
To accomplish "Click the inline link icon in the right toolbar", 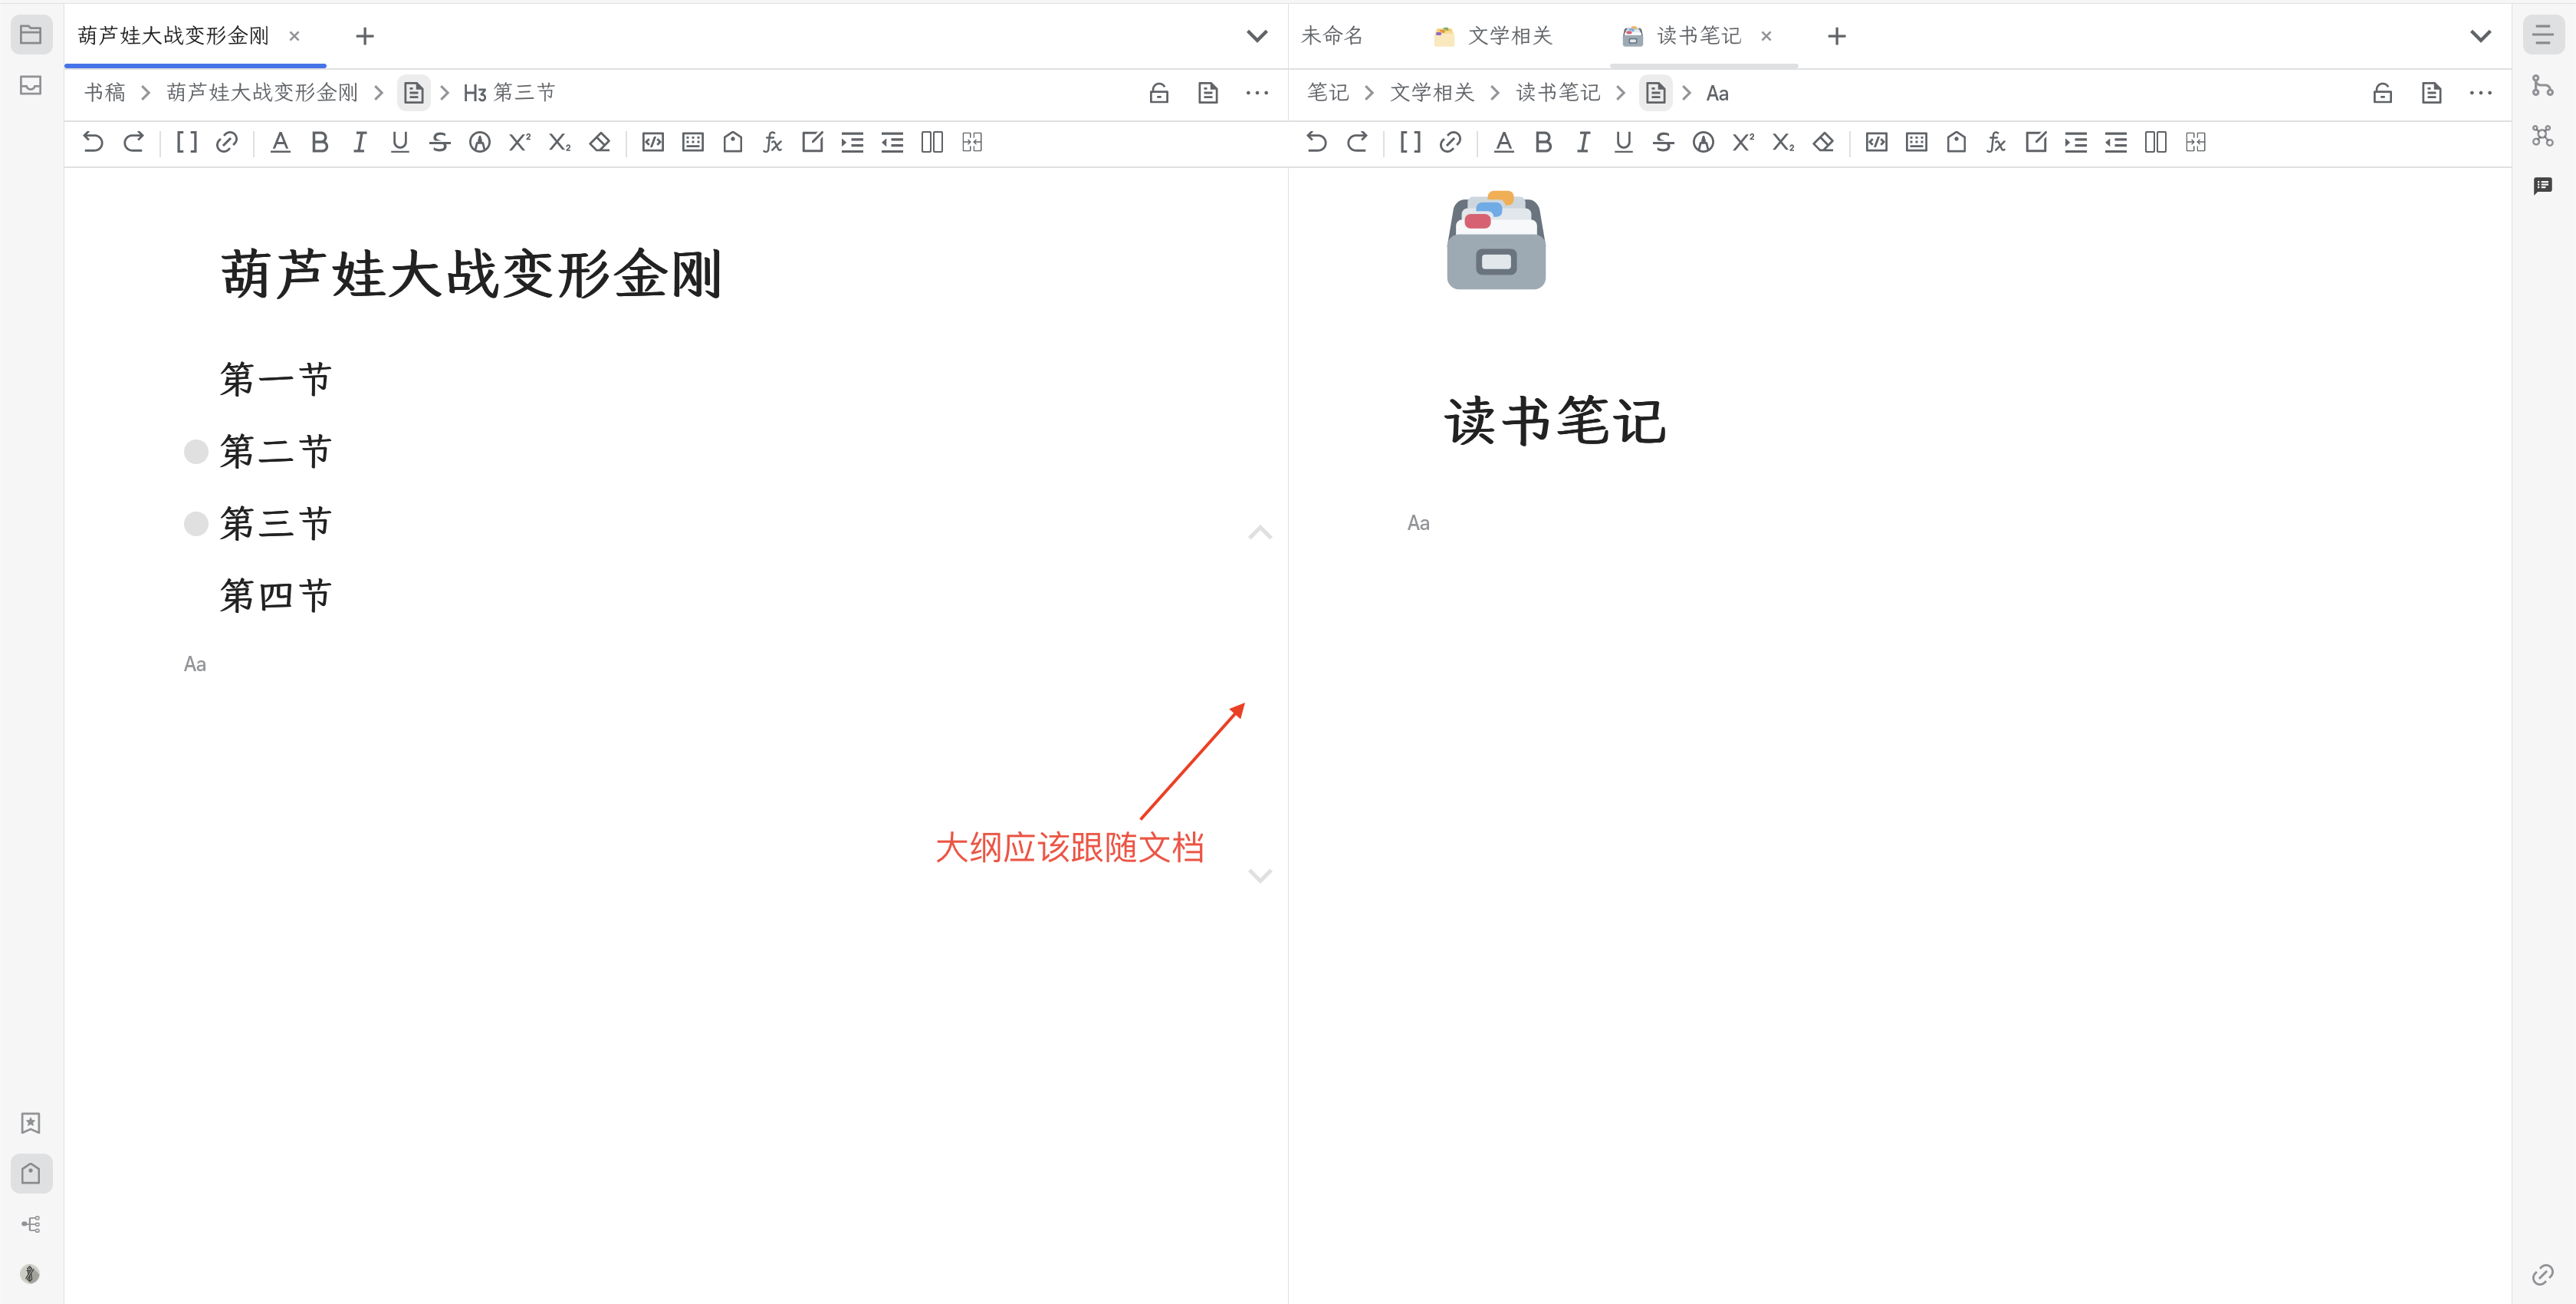I will click(1450, 142).
